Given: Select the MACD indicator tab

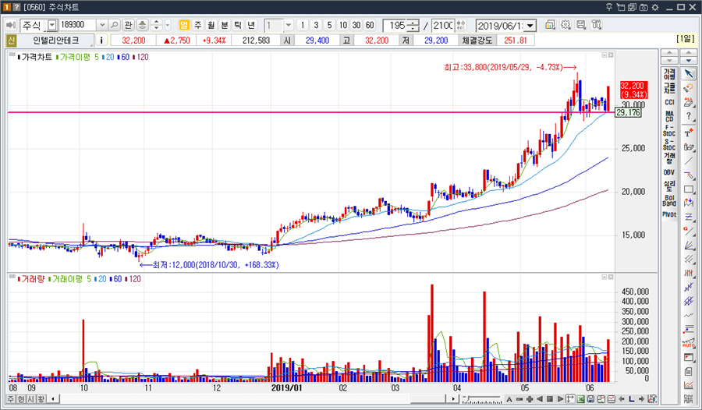Looking at the screenshot, I should point(670,116).
